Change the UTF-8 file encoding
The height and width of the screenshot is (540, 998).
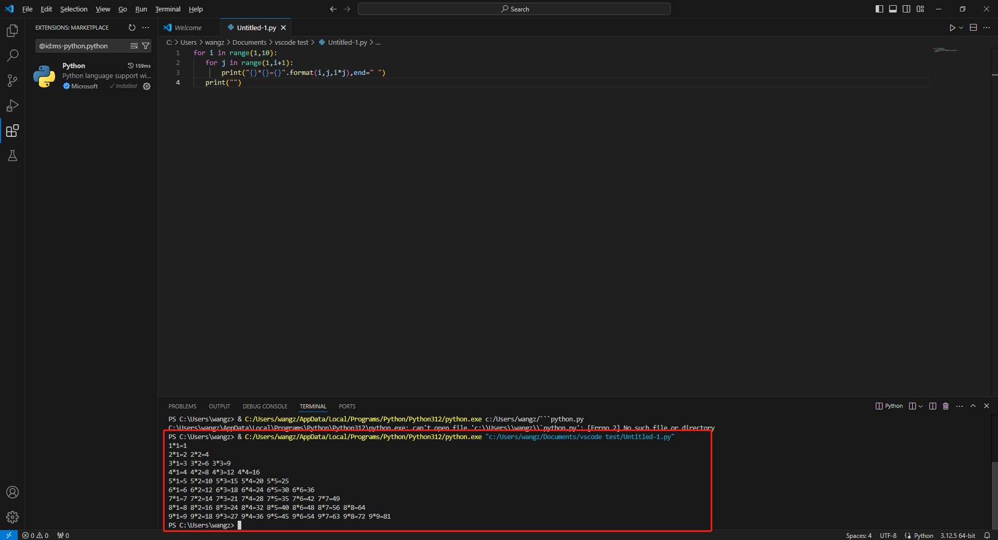888,535
